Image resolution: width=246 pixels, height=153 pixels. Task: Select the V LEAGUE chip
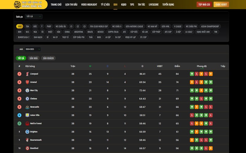178,26
